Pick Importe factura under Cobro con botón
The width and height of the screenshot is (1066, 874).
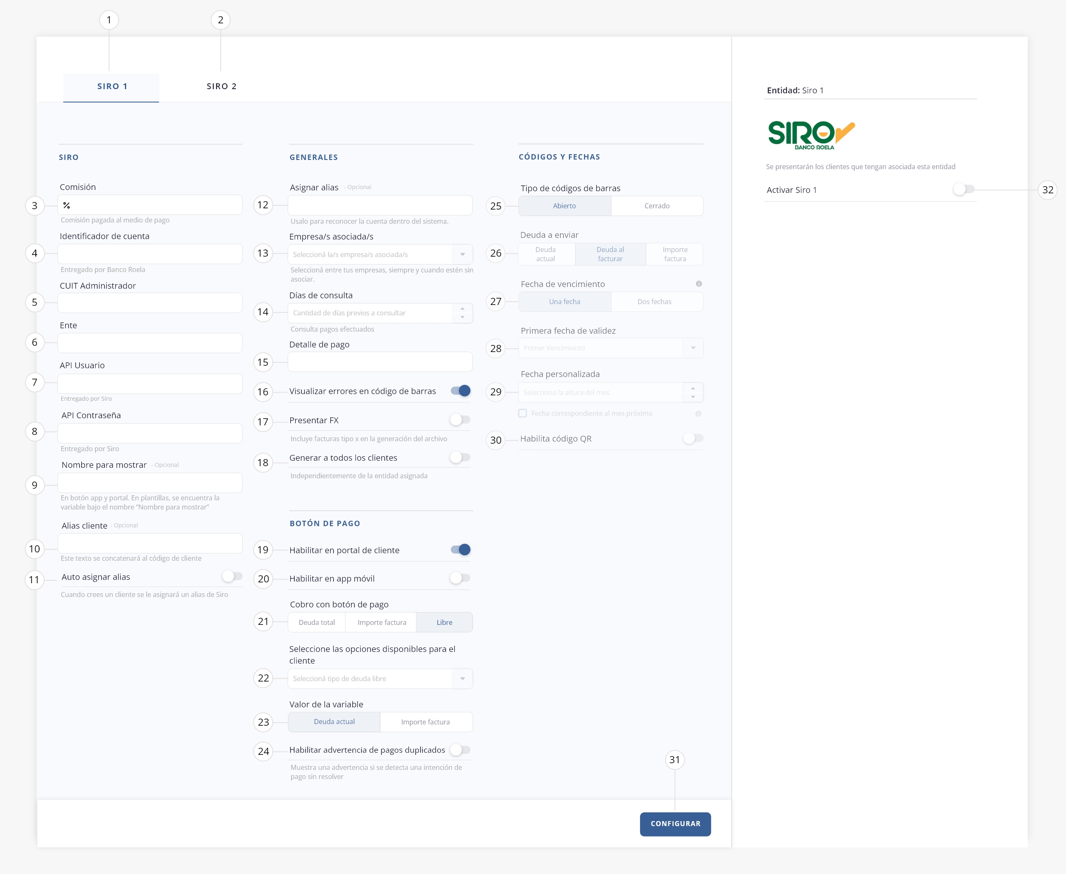coord(381,622)
